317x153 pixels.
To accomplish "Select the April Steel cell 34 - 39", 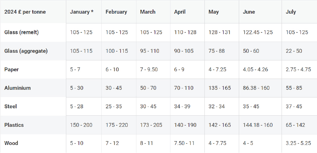I will click(182, 107).
